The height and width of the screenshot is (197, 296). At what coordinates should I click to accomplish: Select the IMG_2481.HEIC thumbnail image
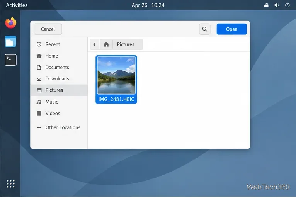coord(116,75)
